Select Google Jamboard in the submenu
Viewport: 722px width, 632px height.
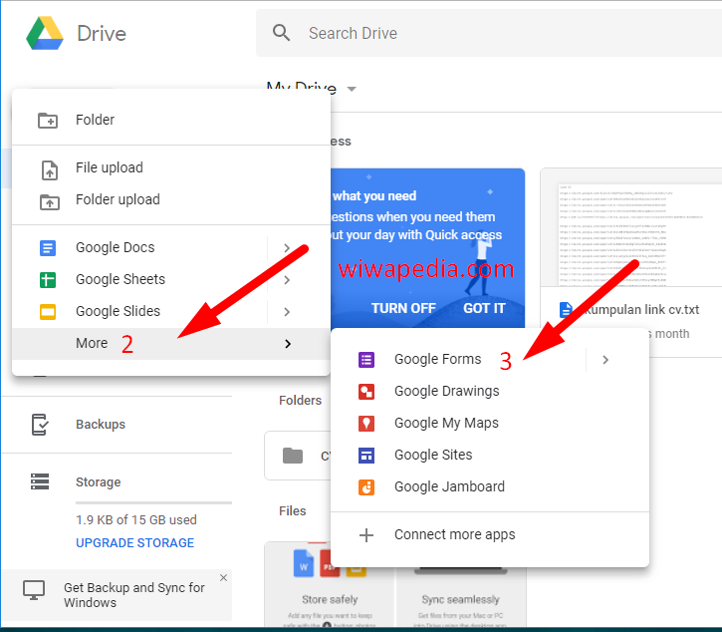pyautogui.click(x=490, y=486)
